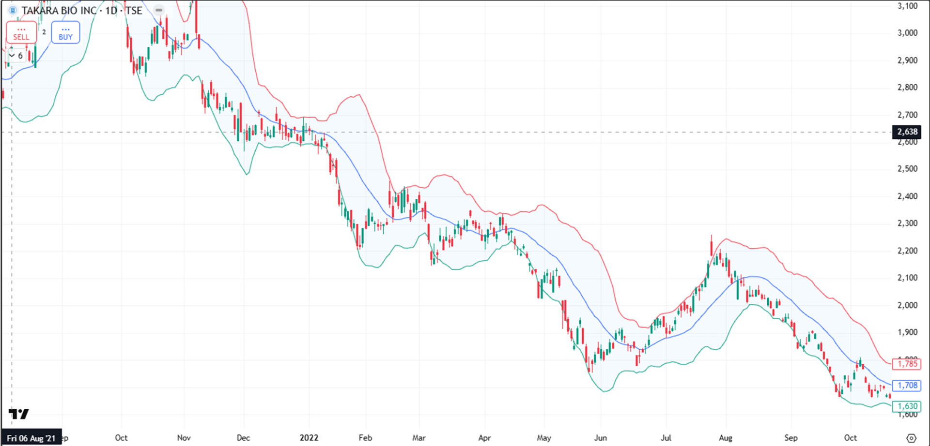The height and width of the screenshot is (446, 930).
Task: Click the 3,100 price scale label
Action: coord(907,6)
